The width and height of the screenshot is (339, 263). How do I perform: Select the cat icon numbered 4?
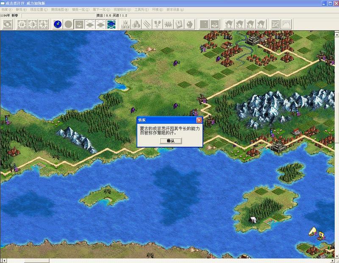coord(261,24)
